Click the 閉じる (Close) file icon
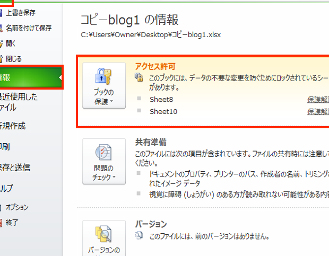This screenshot has height=256, width=329. pos(2,59)
